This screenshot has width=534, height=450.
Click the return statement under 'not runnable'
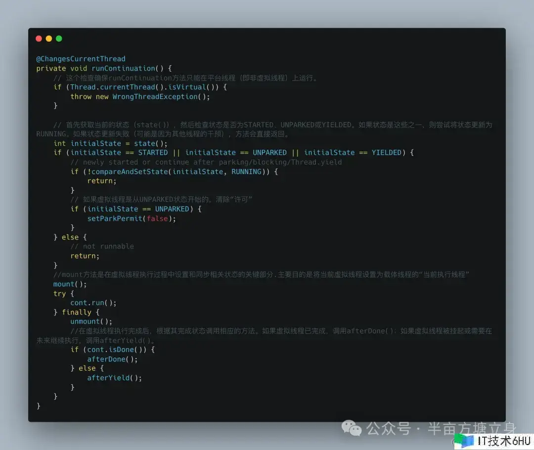[x=85, y=256]
